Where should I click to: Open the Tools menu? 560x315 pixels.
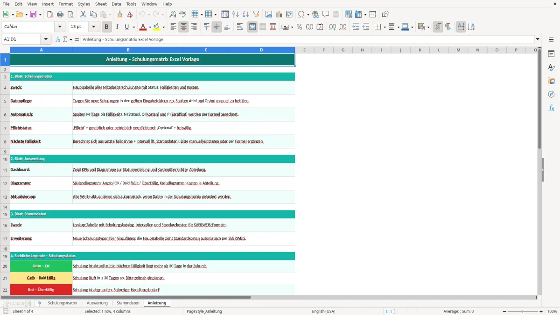pos(131,4)
